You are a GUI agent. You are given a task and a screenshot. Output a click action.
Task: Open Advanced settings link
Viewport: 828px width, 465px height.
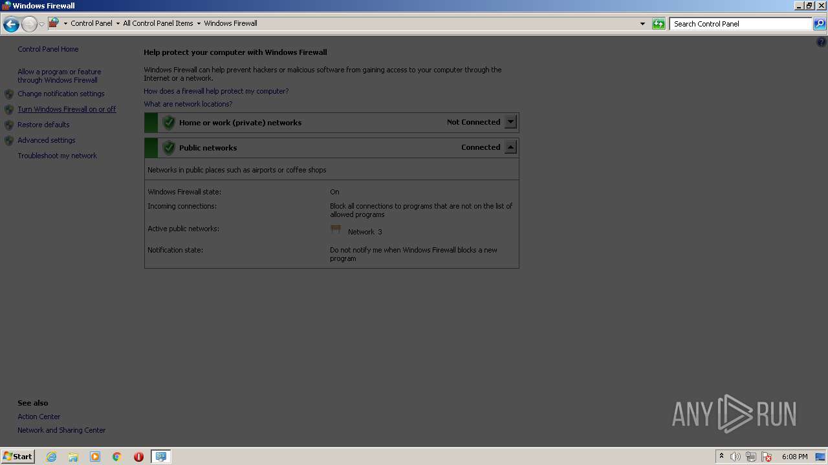pos(47,140)
